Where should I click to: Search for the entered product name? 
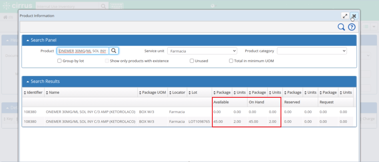point(114,51)
